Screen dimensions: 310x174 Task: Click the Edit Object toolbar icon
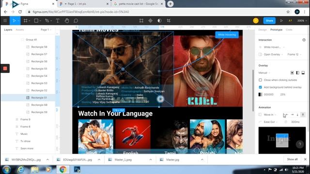[x=141, y=21]
